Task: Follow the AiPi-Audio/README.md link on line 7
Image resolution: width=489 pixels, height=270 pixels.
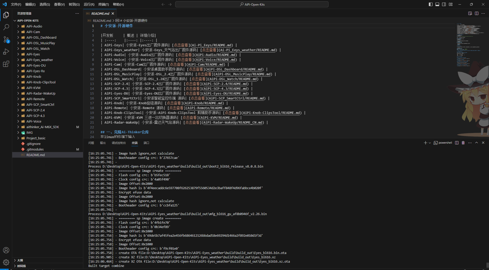Action: [x=216, y=55]
